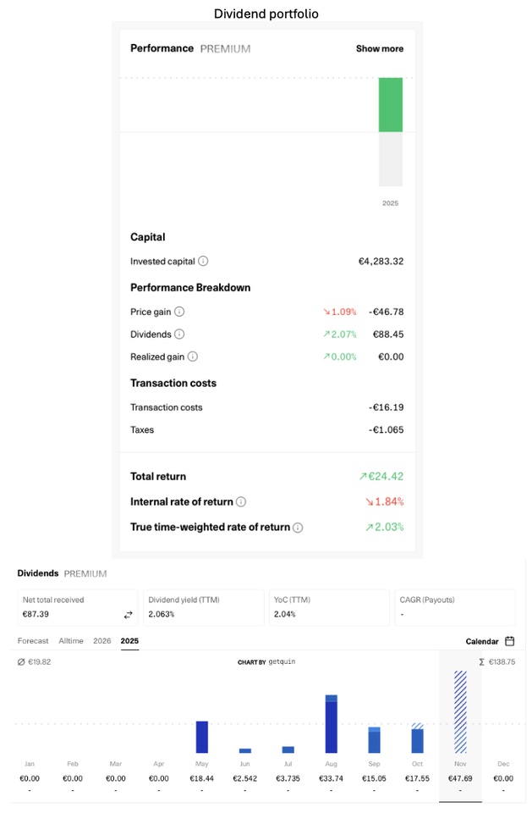This screenshot has height=813, width=532.
Task: Click info icon next to Invested capital
Action: [x=203, y=262]
